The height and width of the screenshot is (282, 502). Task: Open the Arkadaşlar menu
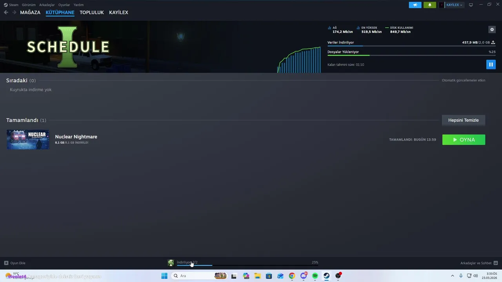[x=47, y=5]
